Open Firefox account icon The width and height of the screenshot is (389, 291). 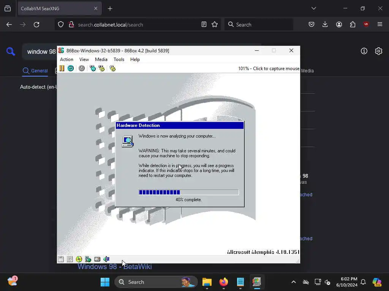tap(339, 24)
